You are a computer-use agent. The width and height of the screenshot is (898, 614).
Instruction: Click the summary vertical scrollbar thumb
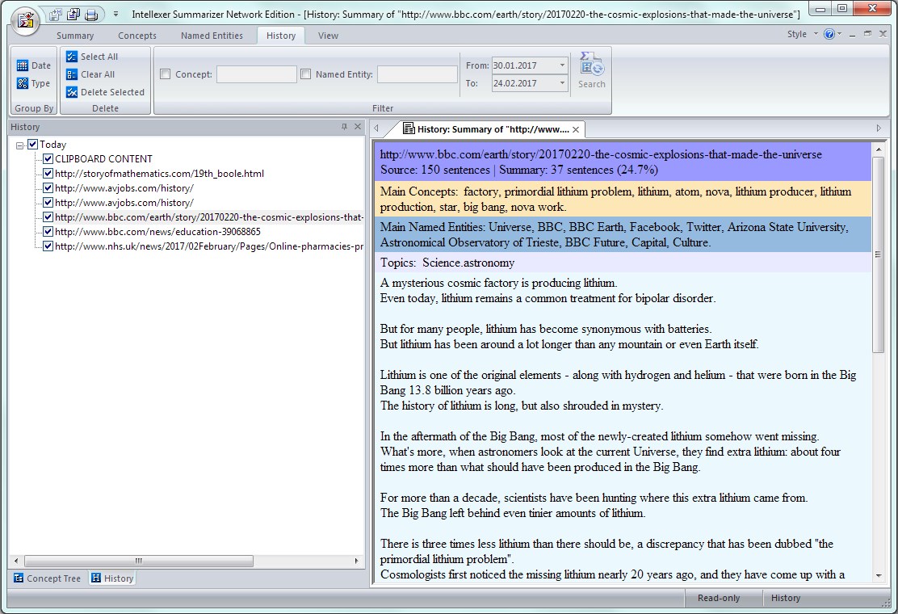coord(879,254)
